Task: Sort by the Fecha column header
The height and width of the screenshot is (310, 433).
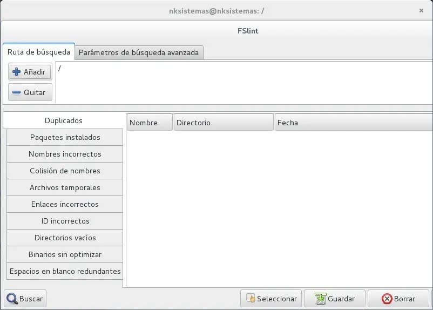Action: (x=354, y=123)
